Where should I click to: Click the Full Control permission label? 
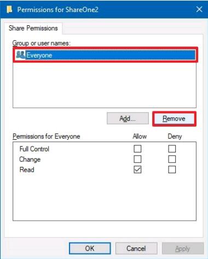[x=34, y=149]
